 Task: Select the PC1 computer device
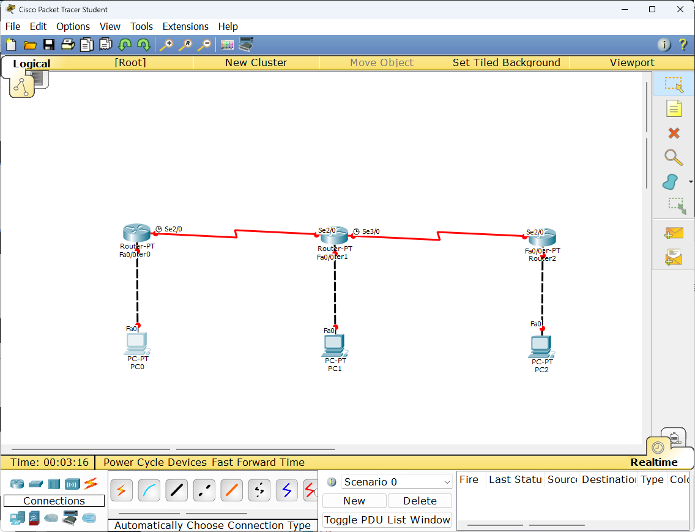click(335, 346)
